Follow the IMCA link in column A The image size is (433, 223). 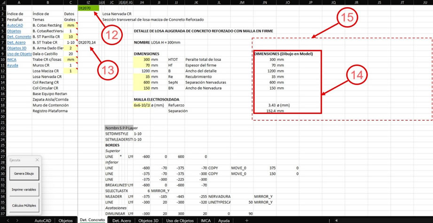[x=11, y=60]
